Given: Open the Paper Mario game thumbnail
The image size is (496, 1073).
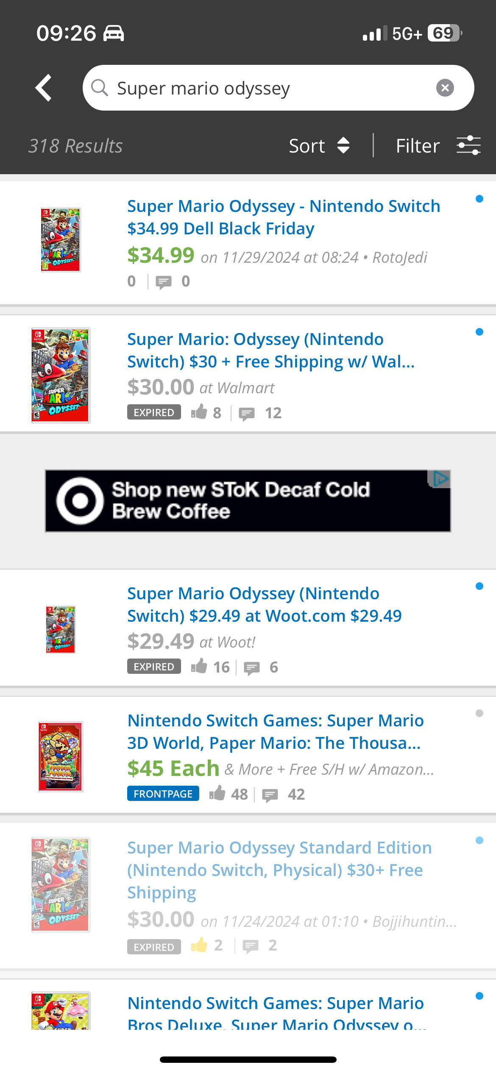Looking at the screenshot, I should (61, 756).
